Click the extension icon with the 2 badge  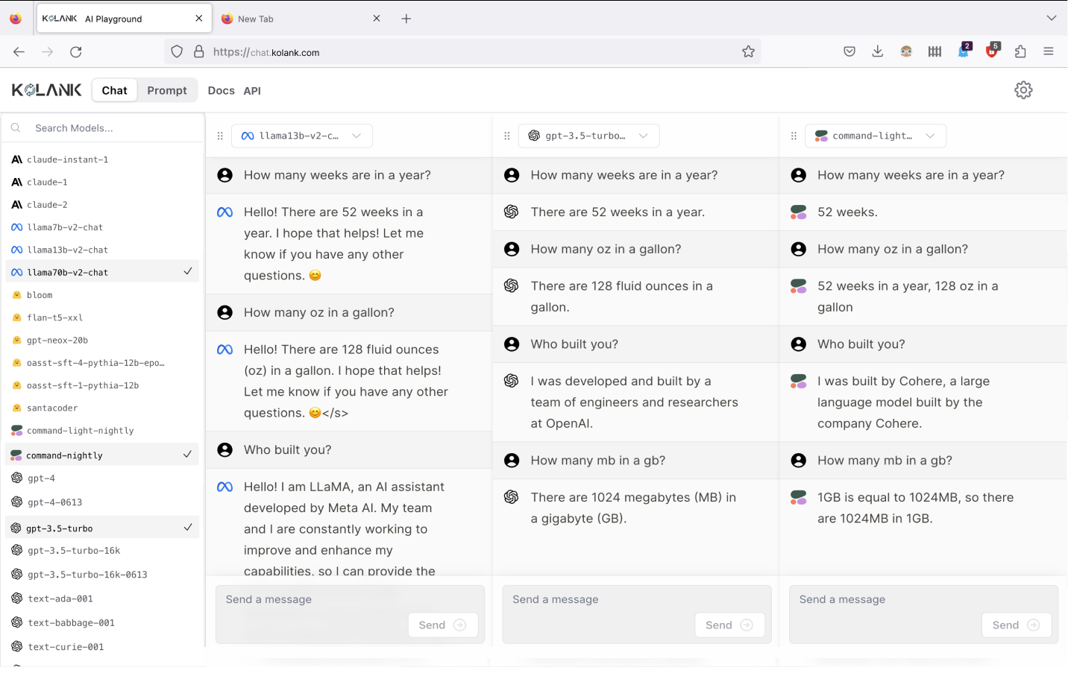(964, 51)
